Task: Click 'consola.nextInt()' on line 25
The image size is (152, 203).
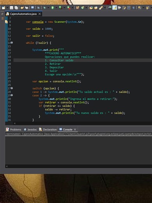Action: [67, 82]
